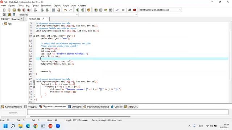232x130 pixels.
Task: Click the Replace toolbar icon
Action: 47,10
